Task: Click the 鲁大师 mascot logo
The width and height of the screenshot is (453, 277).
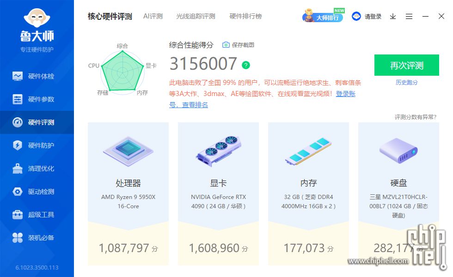Action: pos(37,18)
